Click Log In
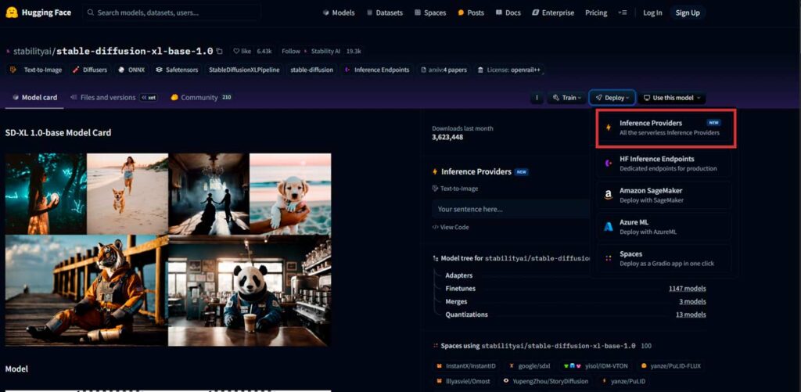Image resolution: width=801 pixels, height=392 pixels. pos(652,13)
